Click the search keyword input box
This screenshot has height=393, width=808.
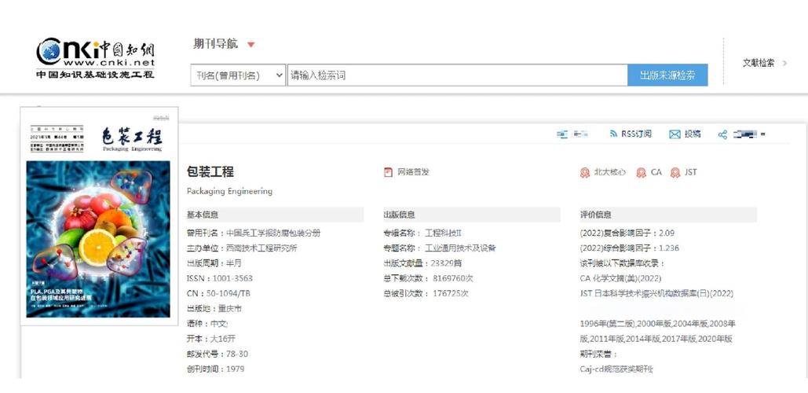pos(457,75)
